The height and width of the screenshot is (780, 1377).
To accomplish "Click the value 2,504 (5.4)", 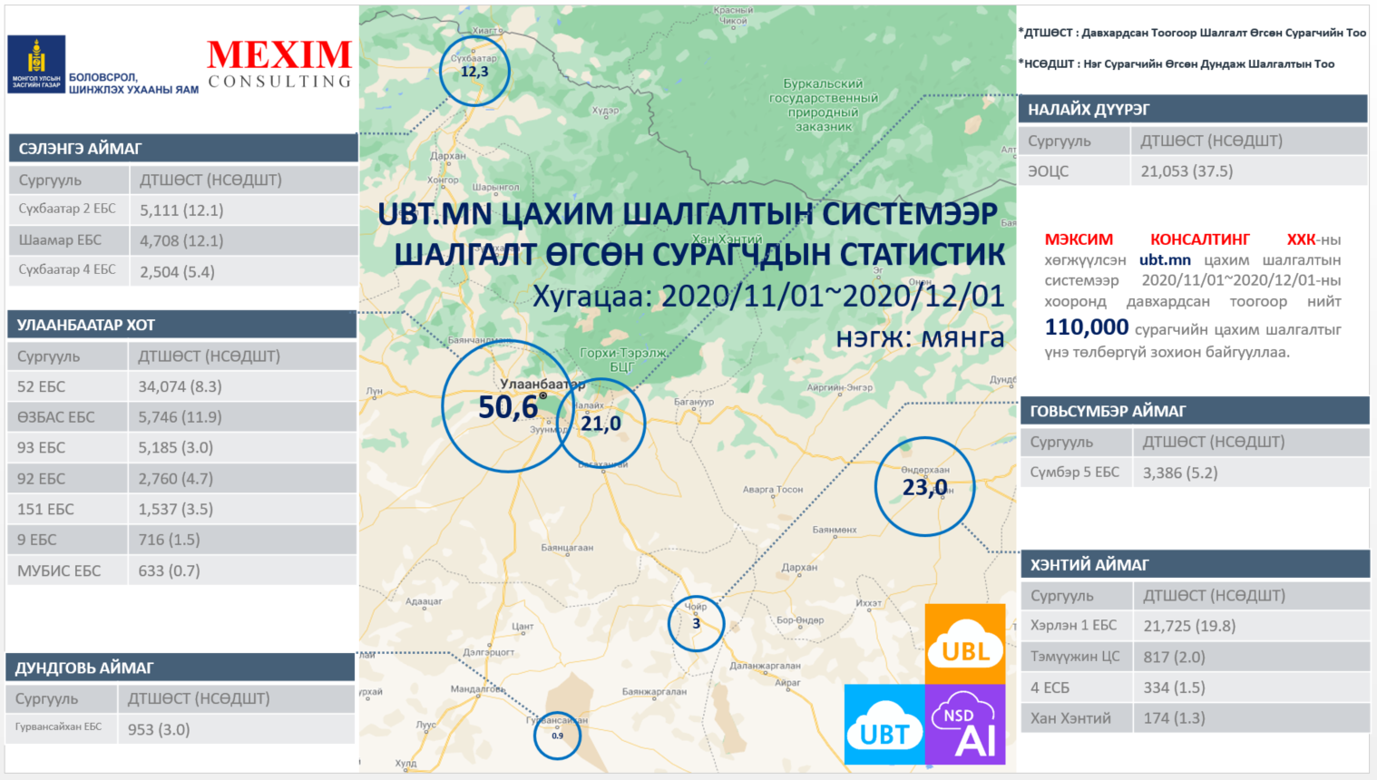I will coord(177,272).
